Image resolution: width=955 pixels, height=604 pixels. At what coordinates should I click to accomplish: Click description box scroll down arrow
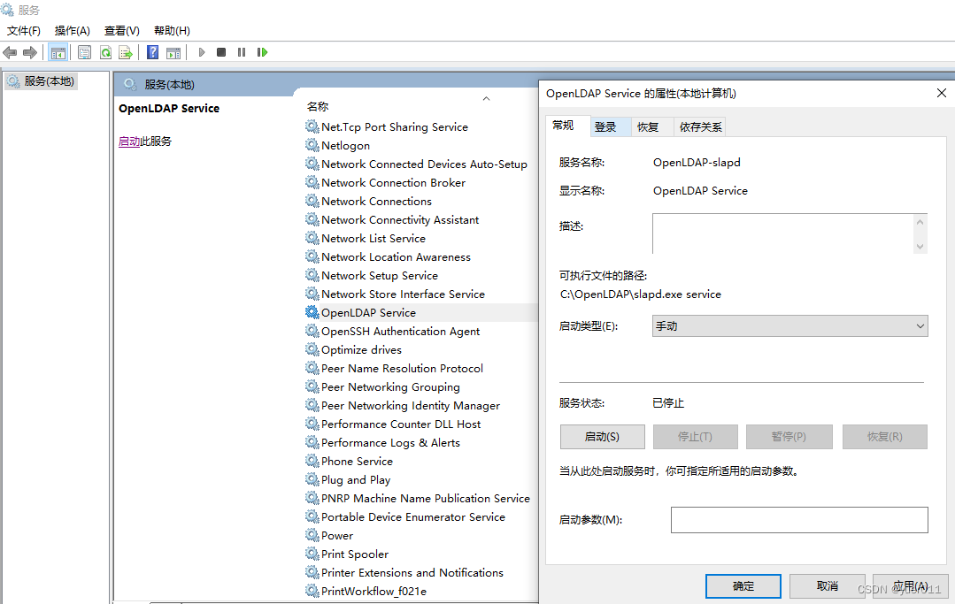920,247
